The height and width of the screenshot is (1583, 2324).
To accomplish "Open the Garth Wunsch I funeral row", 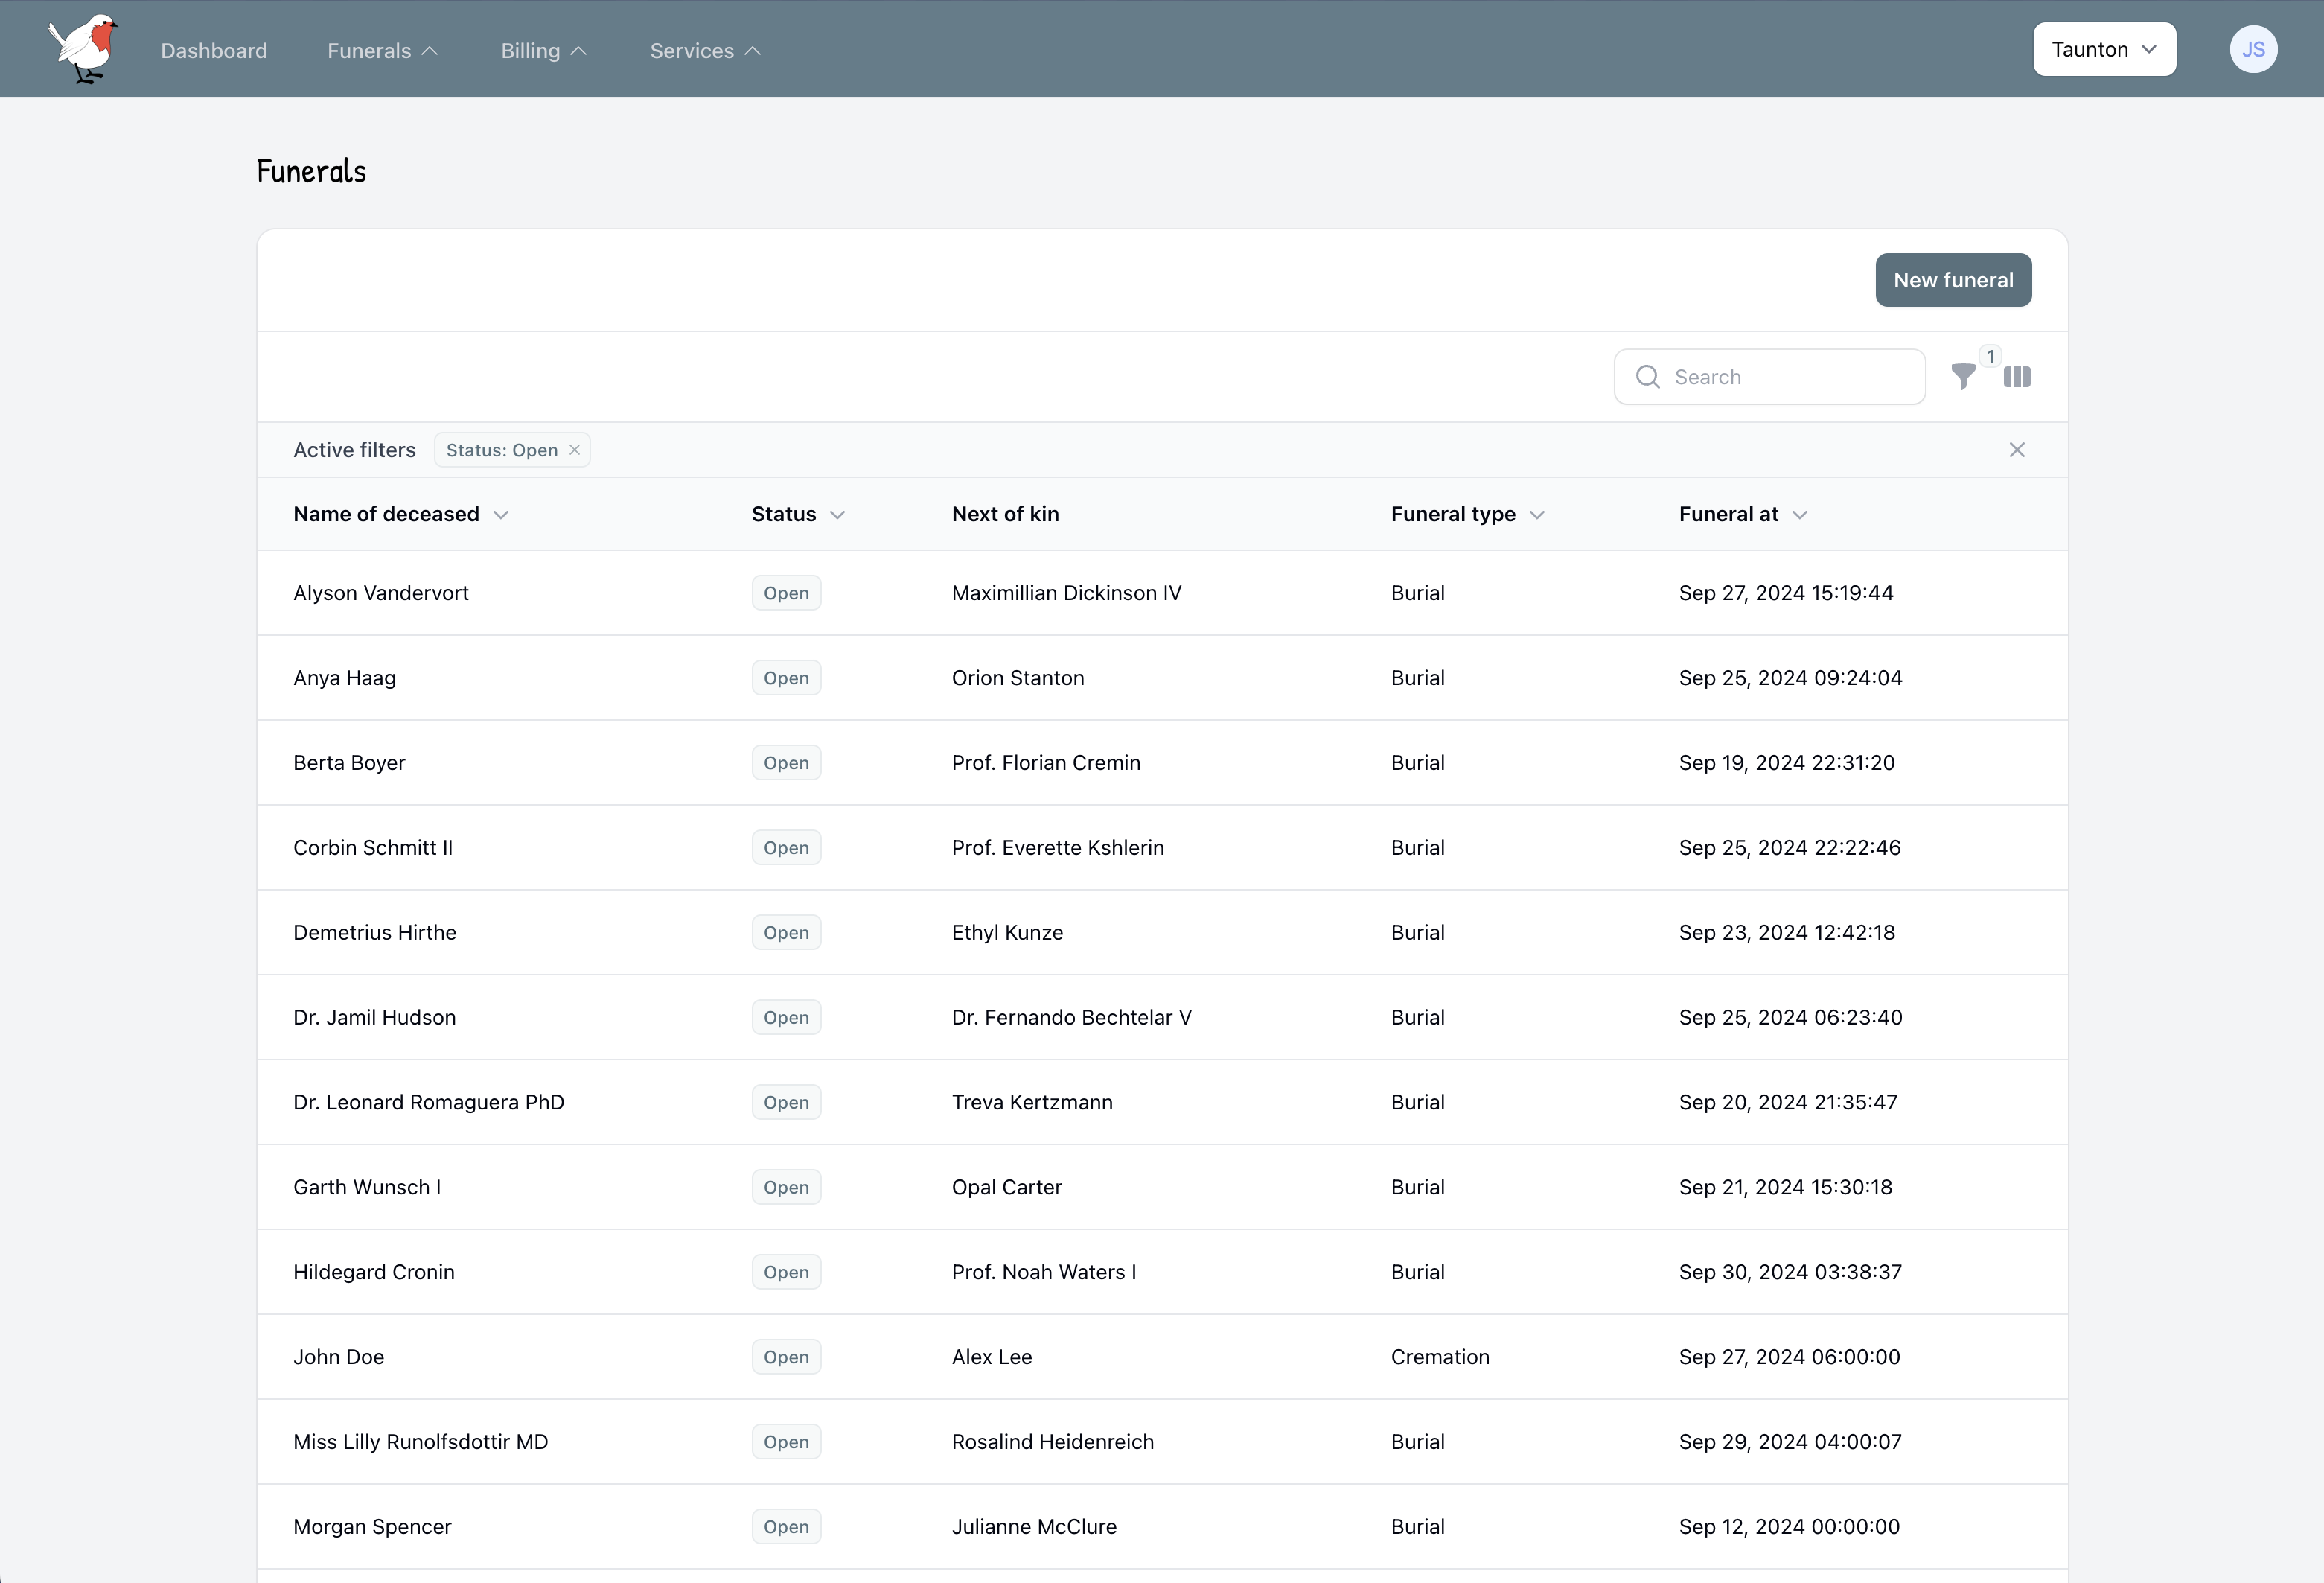I will [x=1162, y=1188].
